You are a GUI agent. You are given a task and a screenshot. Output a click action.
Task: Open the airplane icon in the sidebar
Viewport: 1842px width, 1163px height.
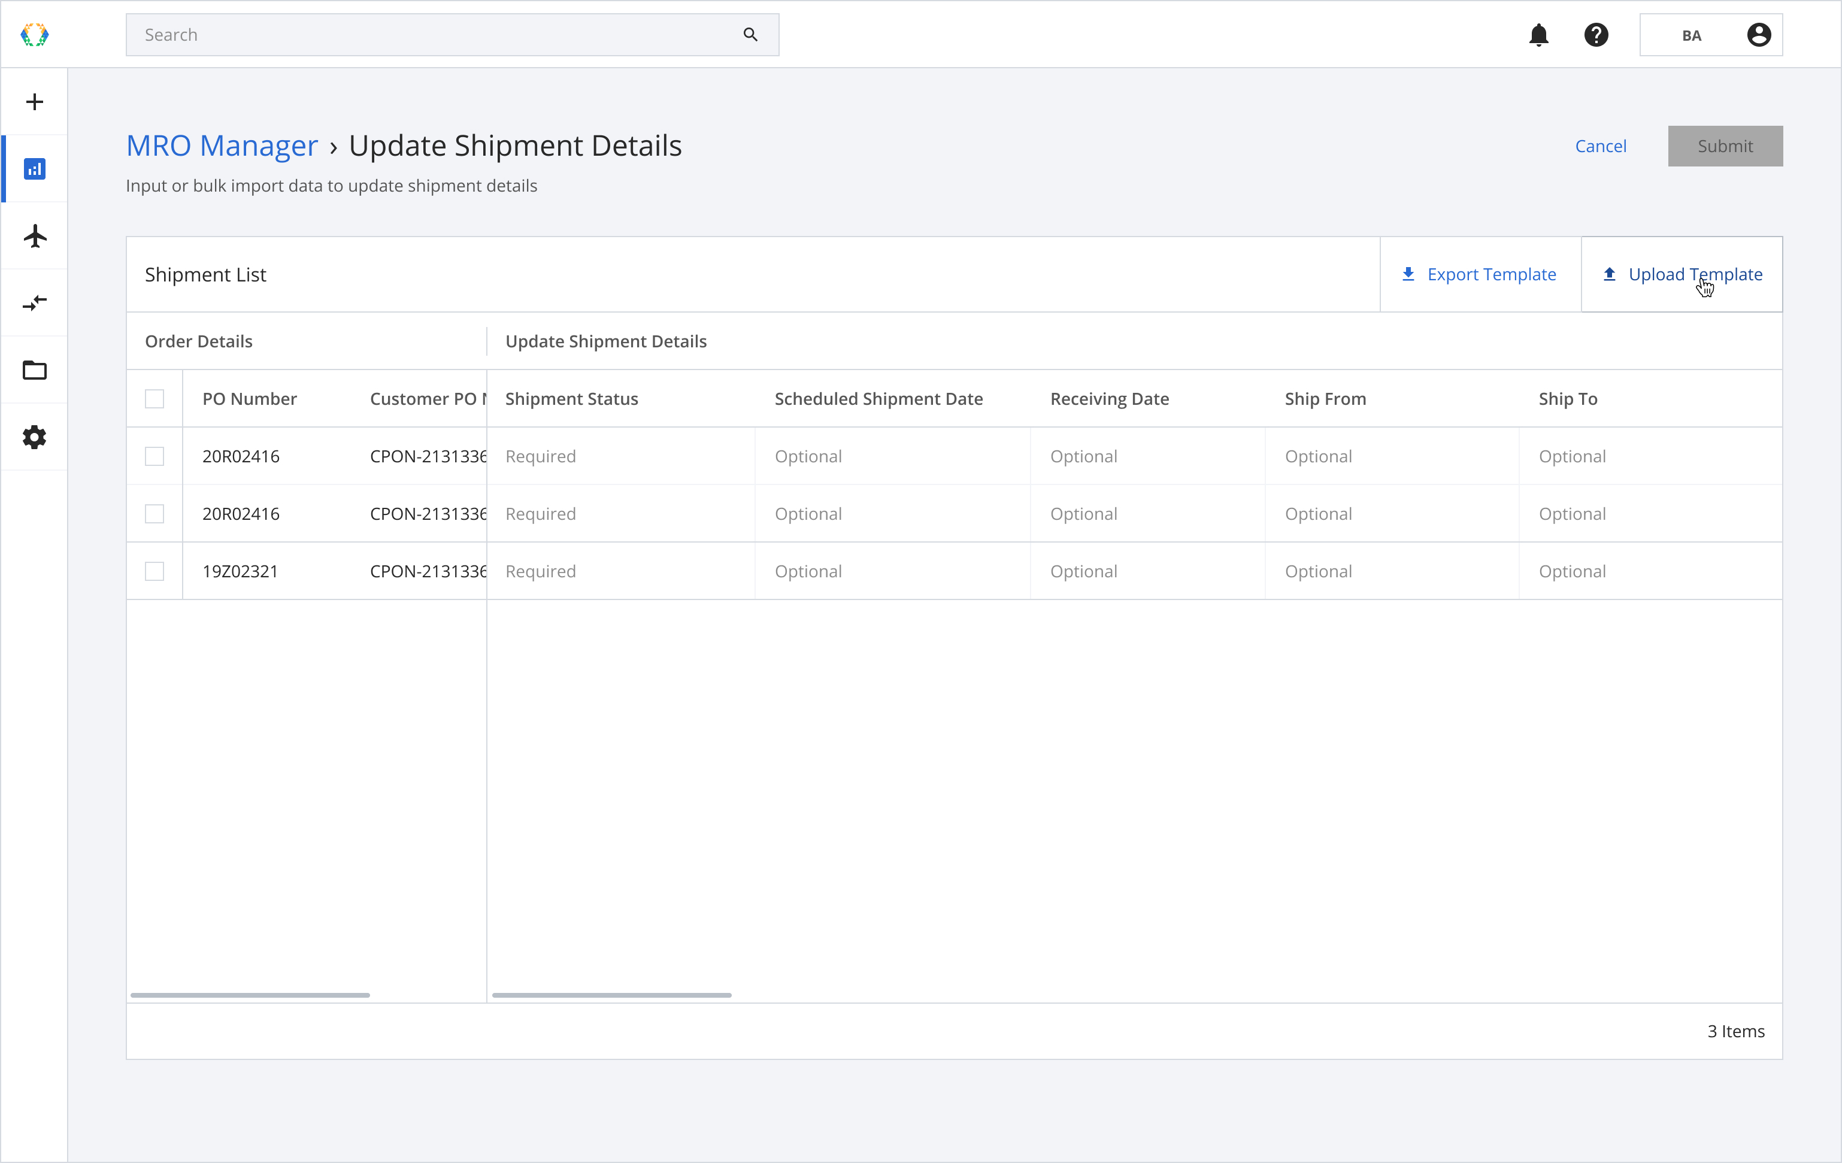34,236
